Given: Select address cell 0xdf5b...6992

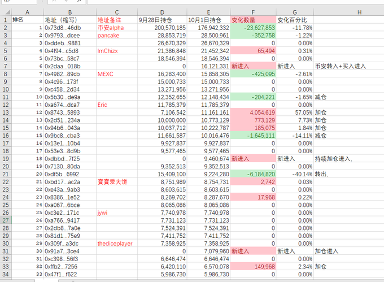Looking at the screenshot, I should pyautogui.click(x=70, y=174).
